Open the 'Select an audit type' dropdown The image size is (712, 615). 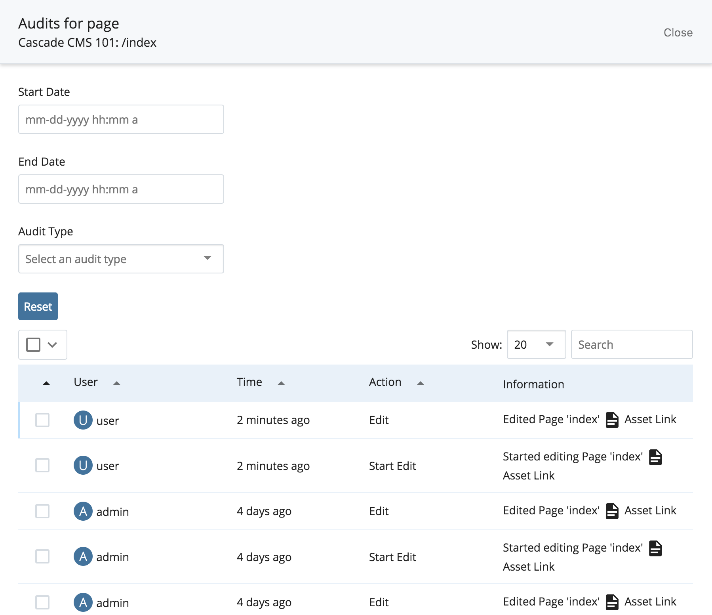pyautogui.click(x=121, y=259)
